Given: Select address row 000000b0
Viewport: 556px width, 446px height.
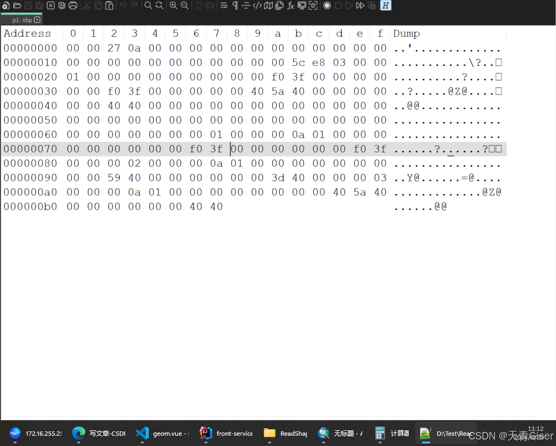Looking at the screenshot, I should coord(31,207).
